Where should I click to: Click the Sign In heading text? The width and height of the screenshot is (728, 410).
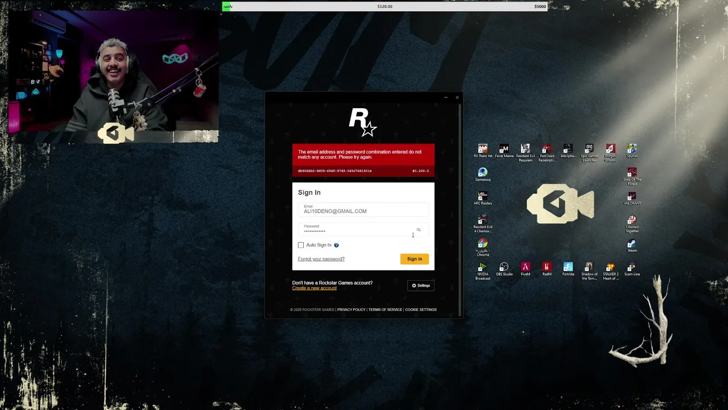point(309,192)
